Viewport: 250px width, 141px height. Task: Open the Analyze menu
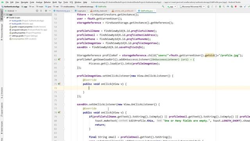click(39, 2)
